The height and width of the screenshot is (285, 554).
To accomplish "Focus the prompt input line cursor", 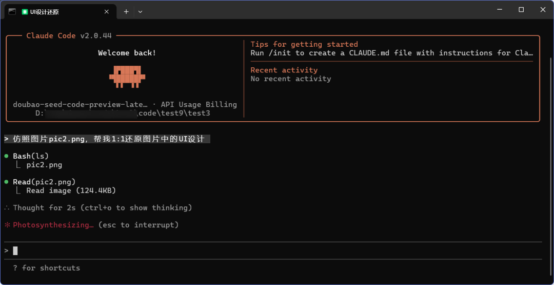I will point(15,251).
